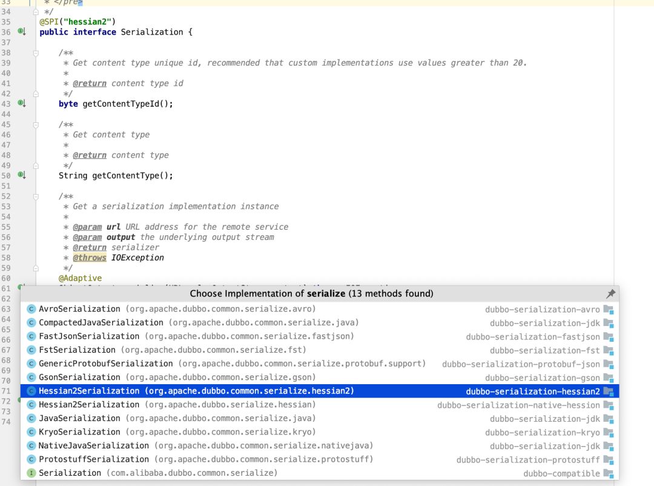Select KryoSerialization implementation
This screenshot has width=654, height=486.
tap(320, 432)
